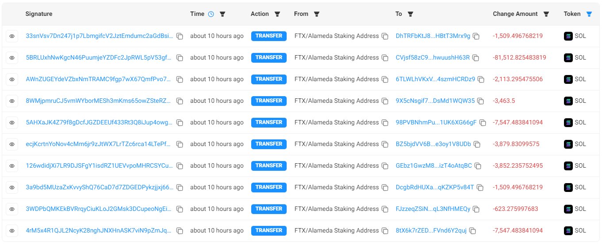Open the Change Amount column filter
Screen dimensions: 602x244
pos(546,14)
